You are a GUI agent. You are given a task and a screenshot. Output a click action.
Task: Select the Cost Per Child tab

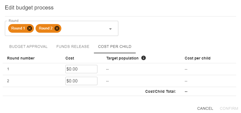115,46
